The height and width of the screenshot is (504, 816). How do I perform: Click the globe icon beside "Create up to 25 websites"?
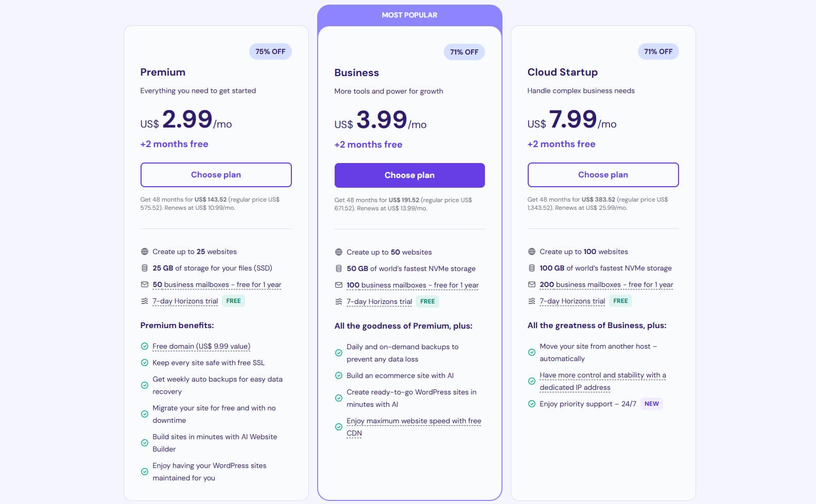(x=145, y=251)
